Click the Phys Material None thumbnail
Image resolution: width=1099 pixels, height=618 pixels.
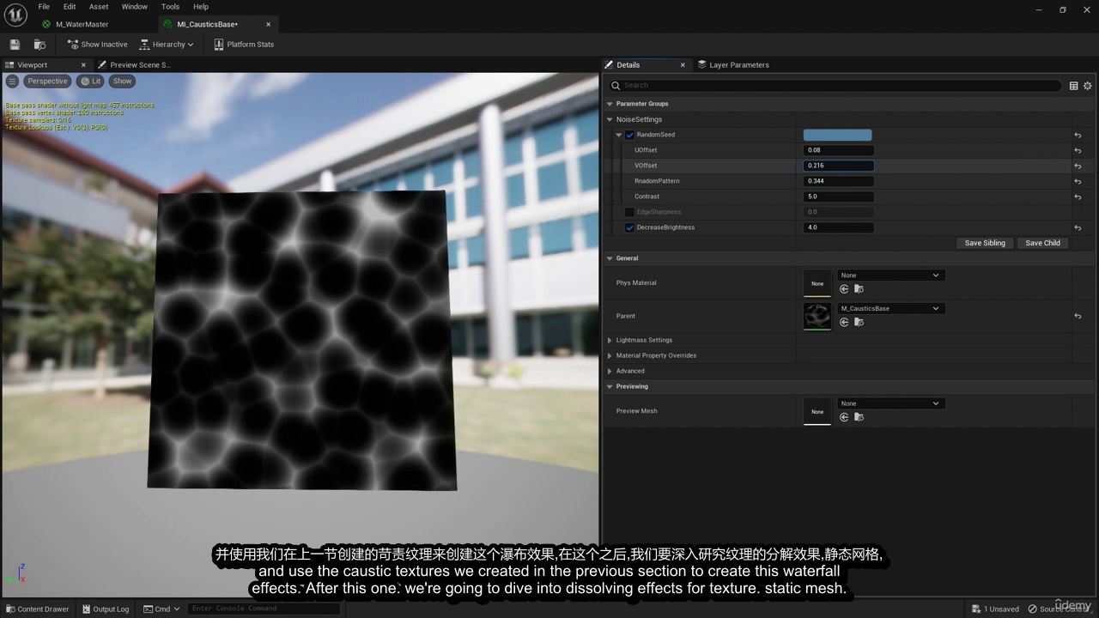pyautogui.click(x=817, y=283)
